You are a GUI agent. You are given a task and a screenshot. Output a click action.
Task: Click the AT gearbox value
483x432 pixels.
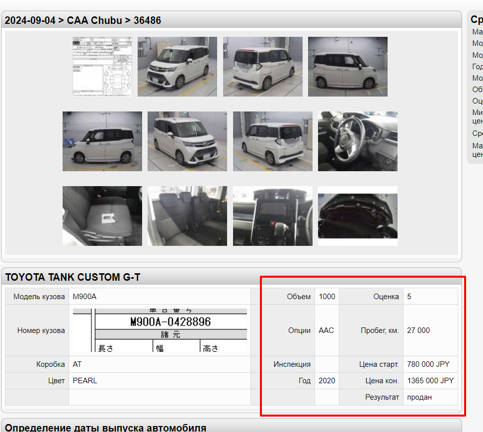(77, 364)
